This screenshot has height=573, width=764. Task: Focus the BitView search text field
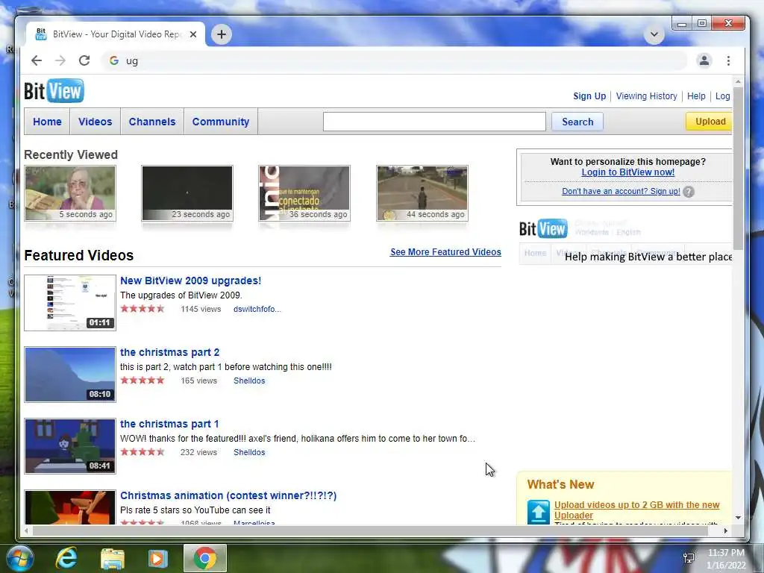tap(434, 122)
